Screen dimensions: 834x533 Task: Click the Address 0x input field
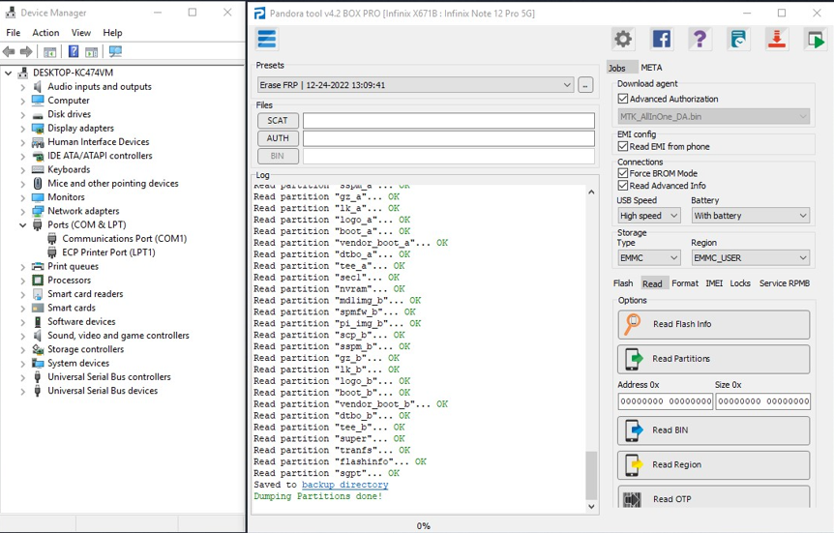(x=666, y=401)
